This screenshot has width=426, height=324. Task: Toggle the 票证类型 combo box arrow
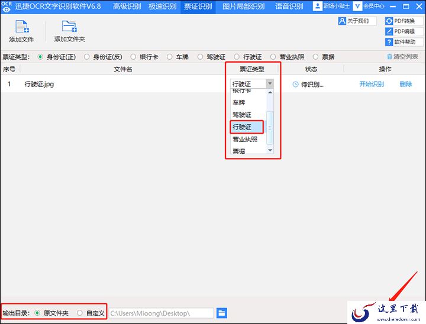click(270, 83)
